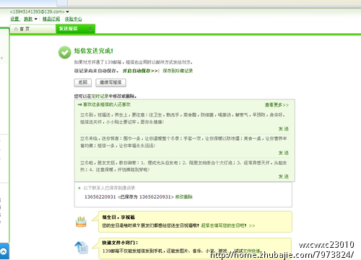Click 发送 for the 立冬啦 message
This screenshot has height=260, width=361.
tap(284, 176)
